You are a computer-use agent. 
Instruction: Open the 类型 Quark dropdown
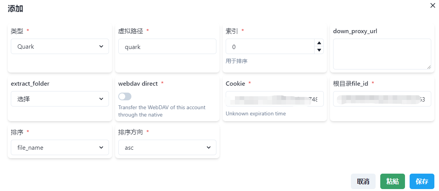pos(60,46)
